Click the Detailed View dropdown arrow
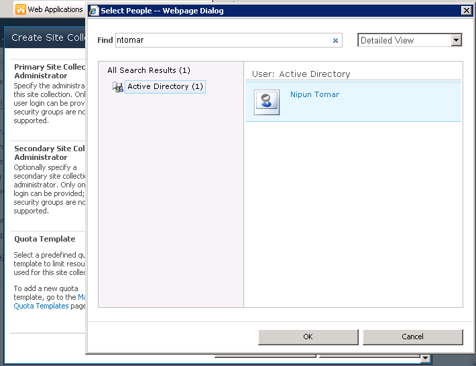Screen dimensions: 476x366 [x=457, y=40]
